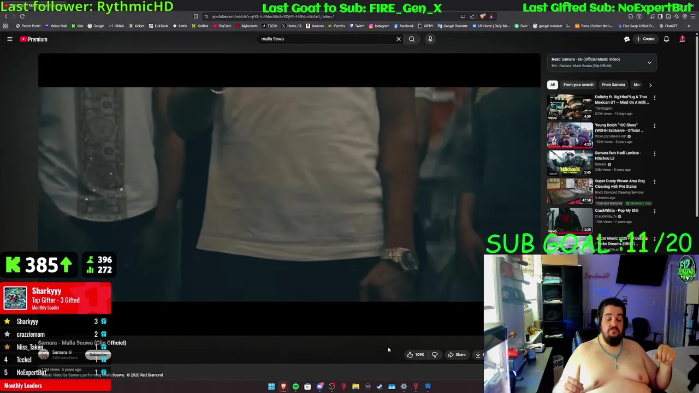The image size is (699, 393).
Task: Open the Parent Portal bookmark
Action: (28, 26)
